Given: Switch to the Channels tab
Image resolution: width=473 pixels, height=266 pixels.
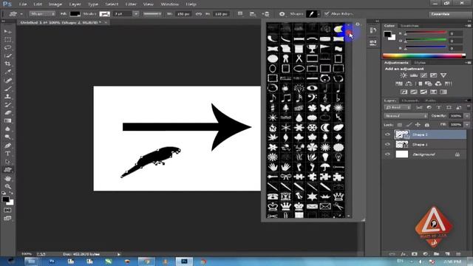Looking at the screenshot, I should 411,100.
